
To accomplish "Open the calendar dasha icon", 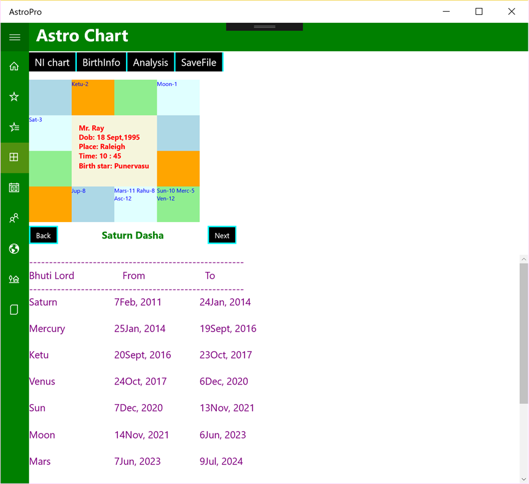I will [x=14, y=188].
